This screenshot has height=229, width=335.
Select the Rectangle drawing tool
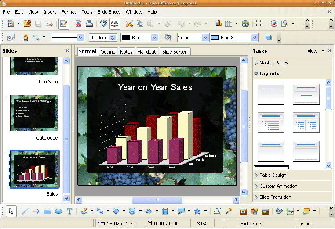[47, 211]
